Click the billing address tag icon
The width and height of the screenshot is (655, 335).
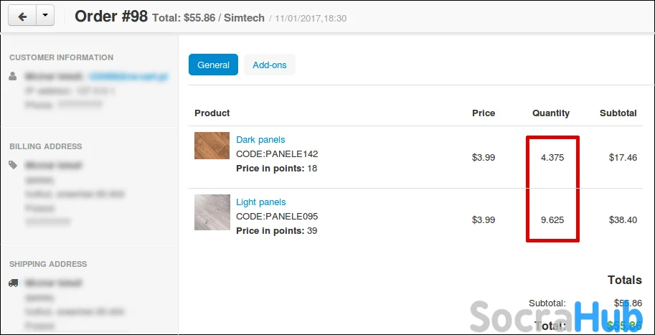pos(13,165)
